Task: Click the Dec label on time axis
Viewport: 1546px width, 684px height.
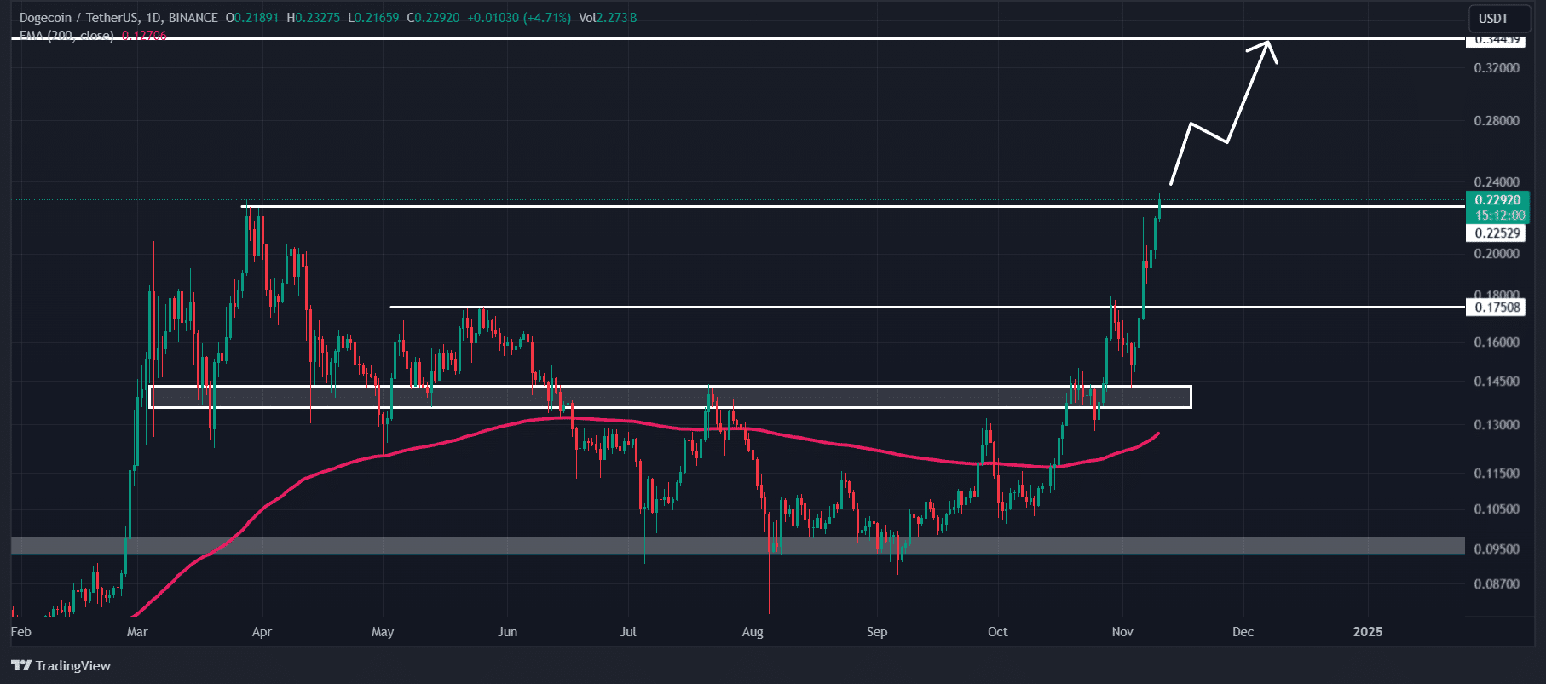Action: (1243, 631)
